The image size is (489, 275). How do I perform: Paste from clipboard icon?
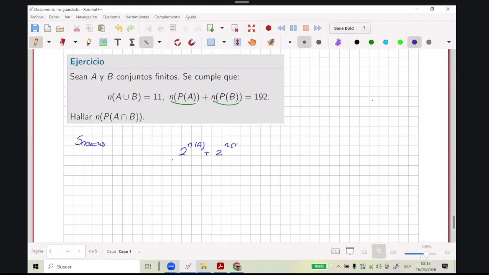pos(101,28)
